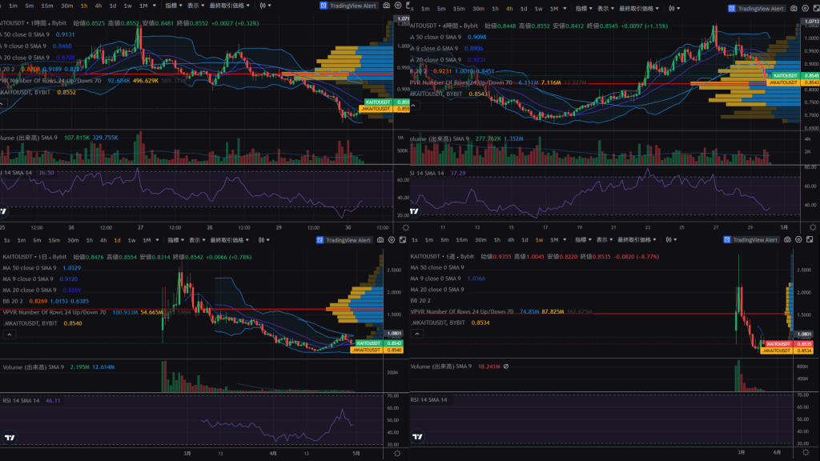The image size is (820, 461).
Task: Set the 4-hour chart to 1d timeframe
Action: pyautogui.click(x=524, y=8)
